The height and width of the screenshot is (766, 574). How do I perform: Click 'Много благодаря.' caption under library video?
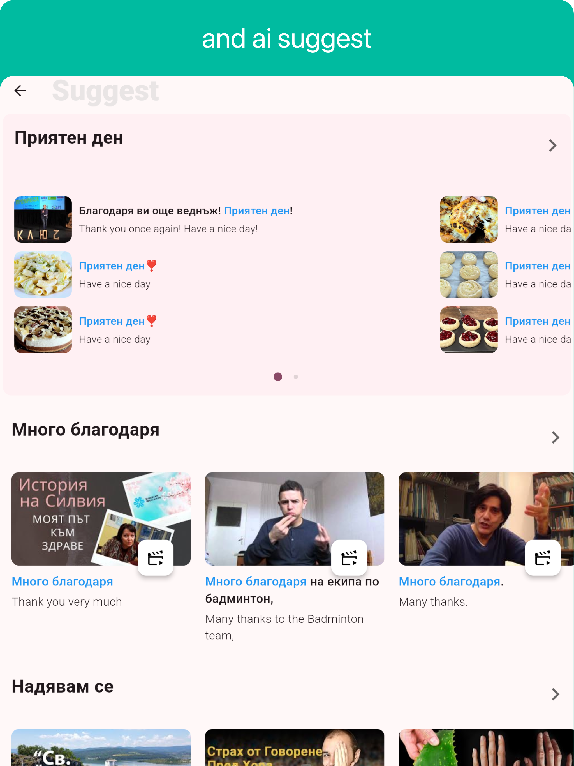[451, 582]
